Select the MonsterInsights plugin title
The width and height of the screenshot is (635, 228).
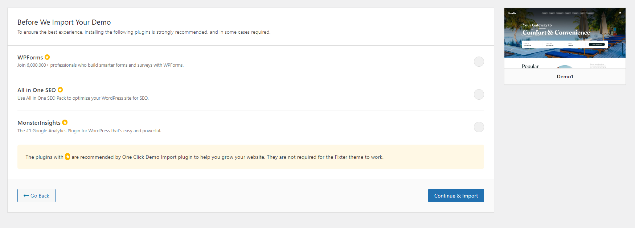coord(39,123)
